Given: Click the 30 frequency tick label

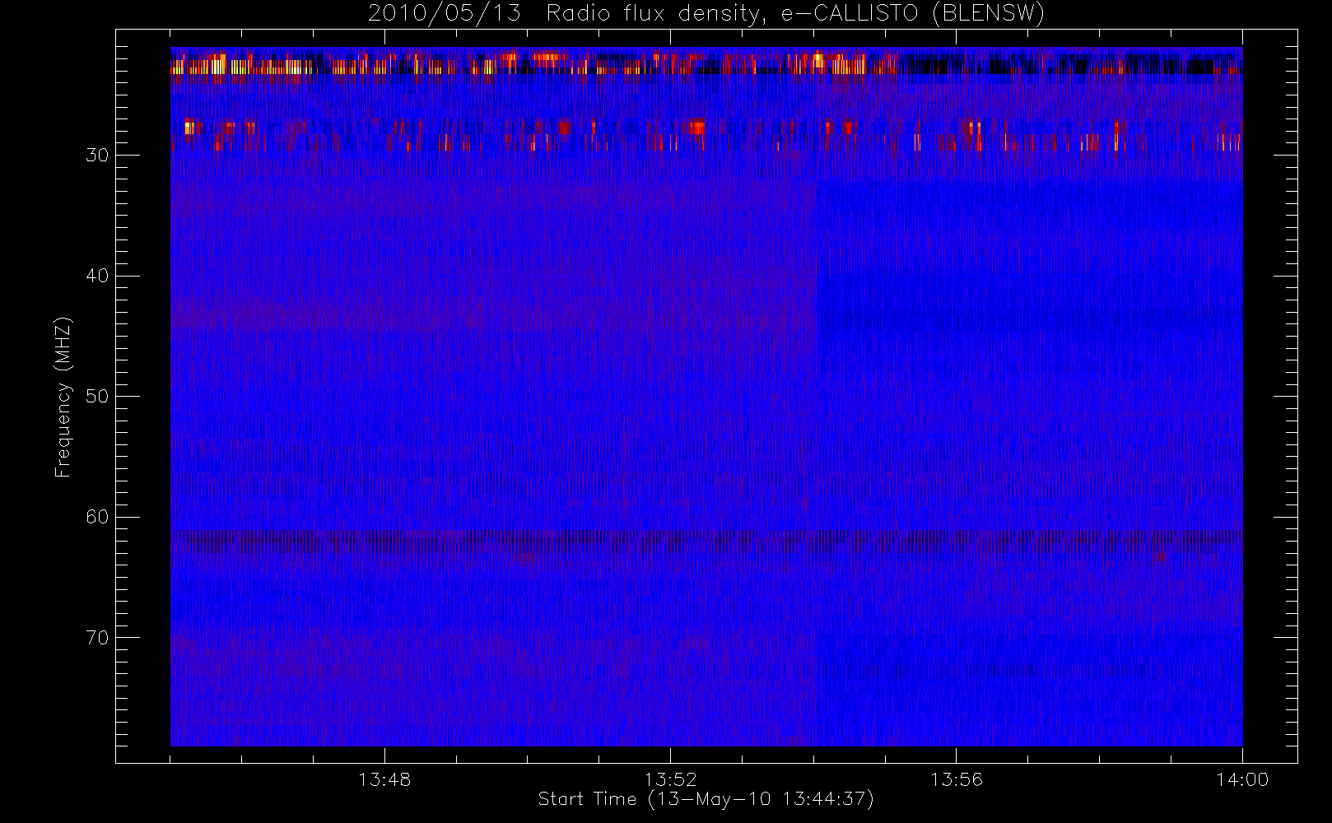Looking at the screenshot, I should 97,155.
